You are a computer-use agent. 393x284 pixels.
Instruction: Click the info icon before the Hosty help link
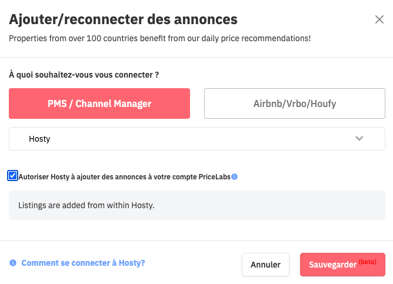point(13,263)
